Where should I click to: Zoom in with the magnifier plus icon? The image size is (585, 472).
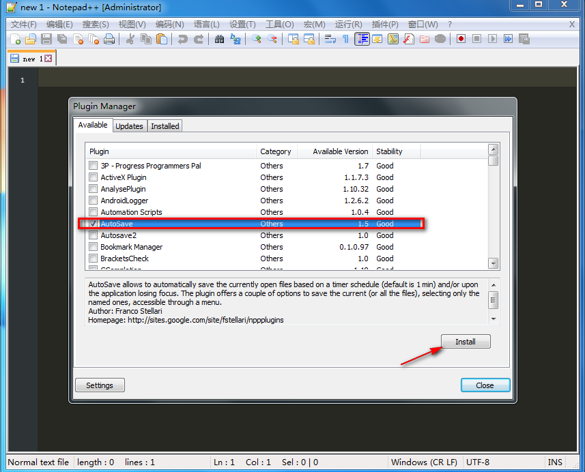point(256,39)
